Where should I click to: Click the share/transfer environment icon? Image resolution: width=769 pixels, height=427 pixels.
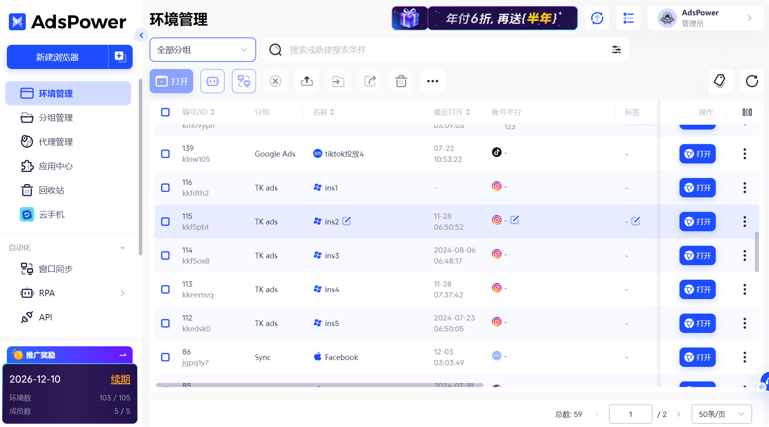(370, 81)
